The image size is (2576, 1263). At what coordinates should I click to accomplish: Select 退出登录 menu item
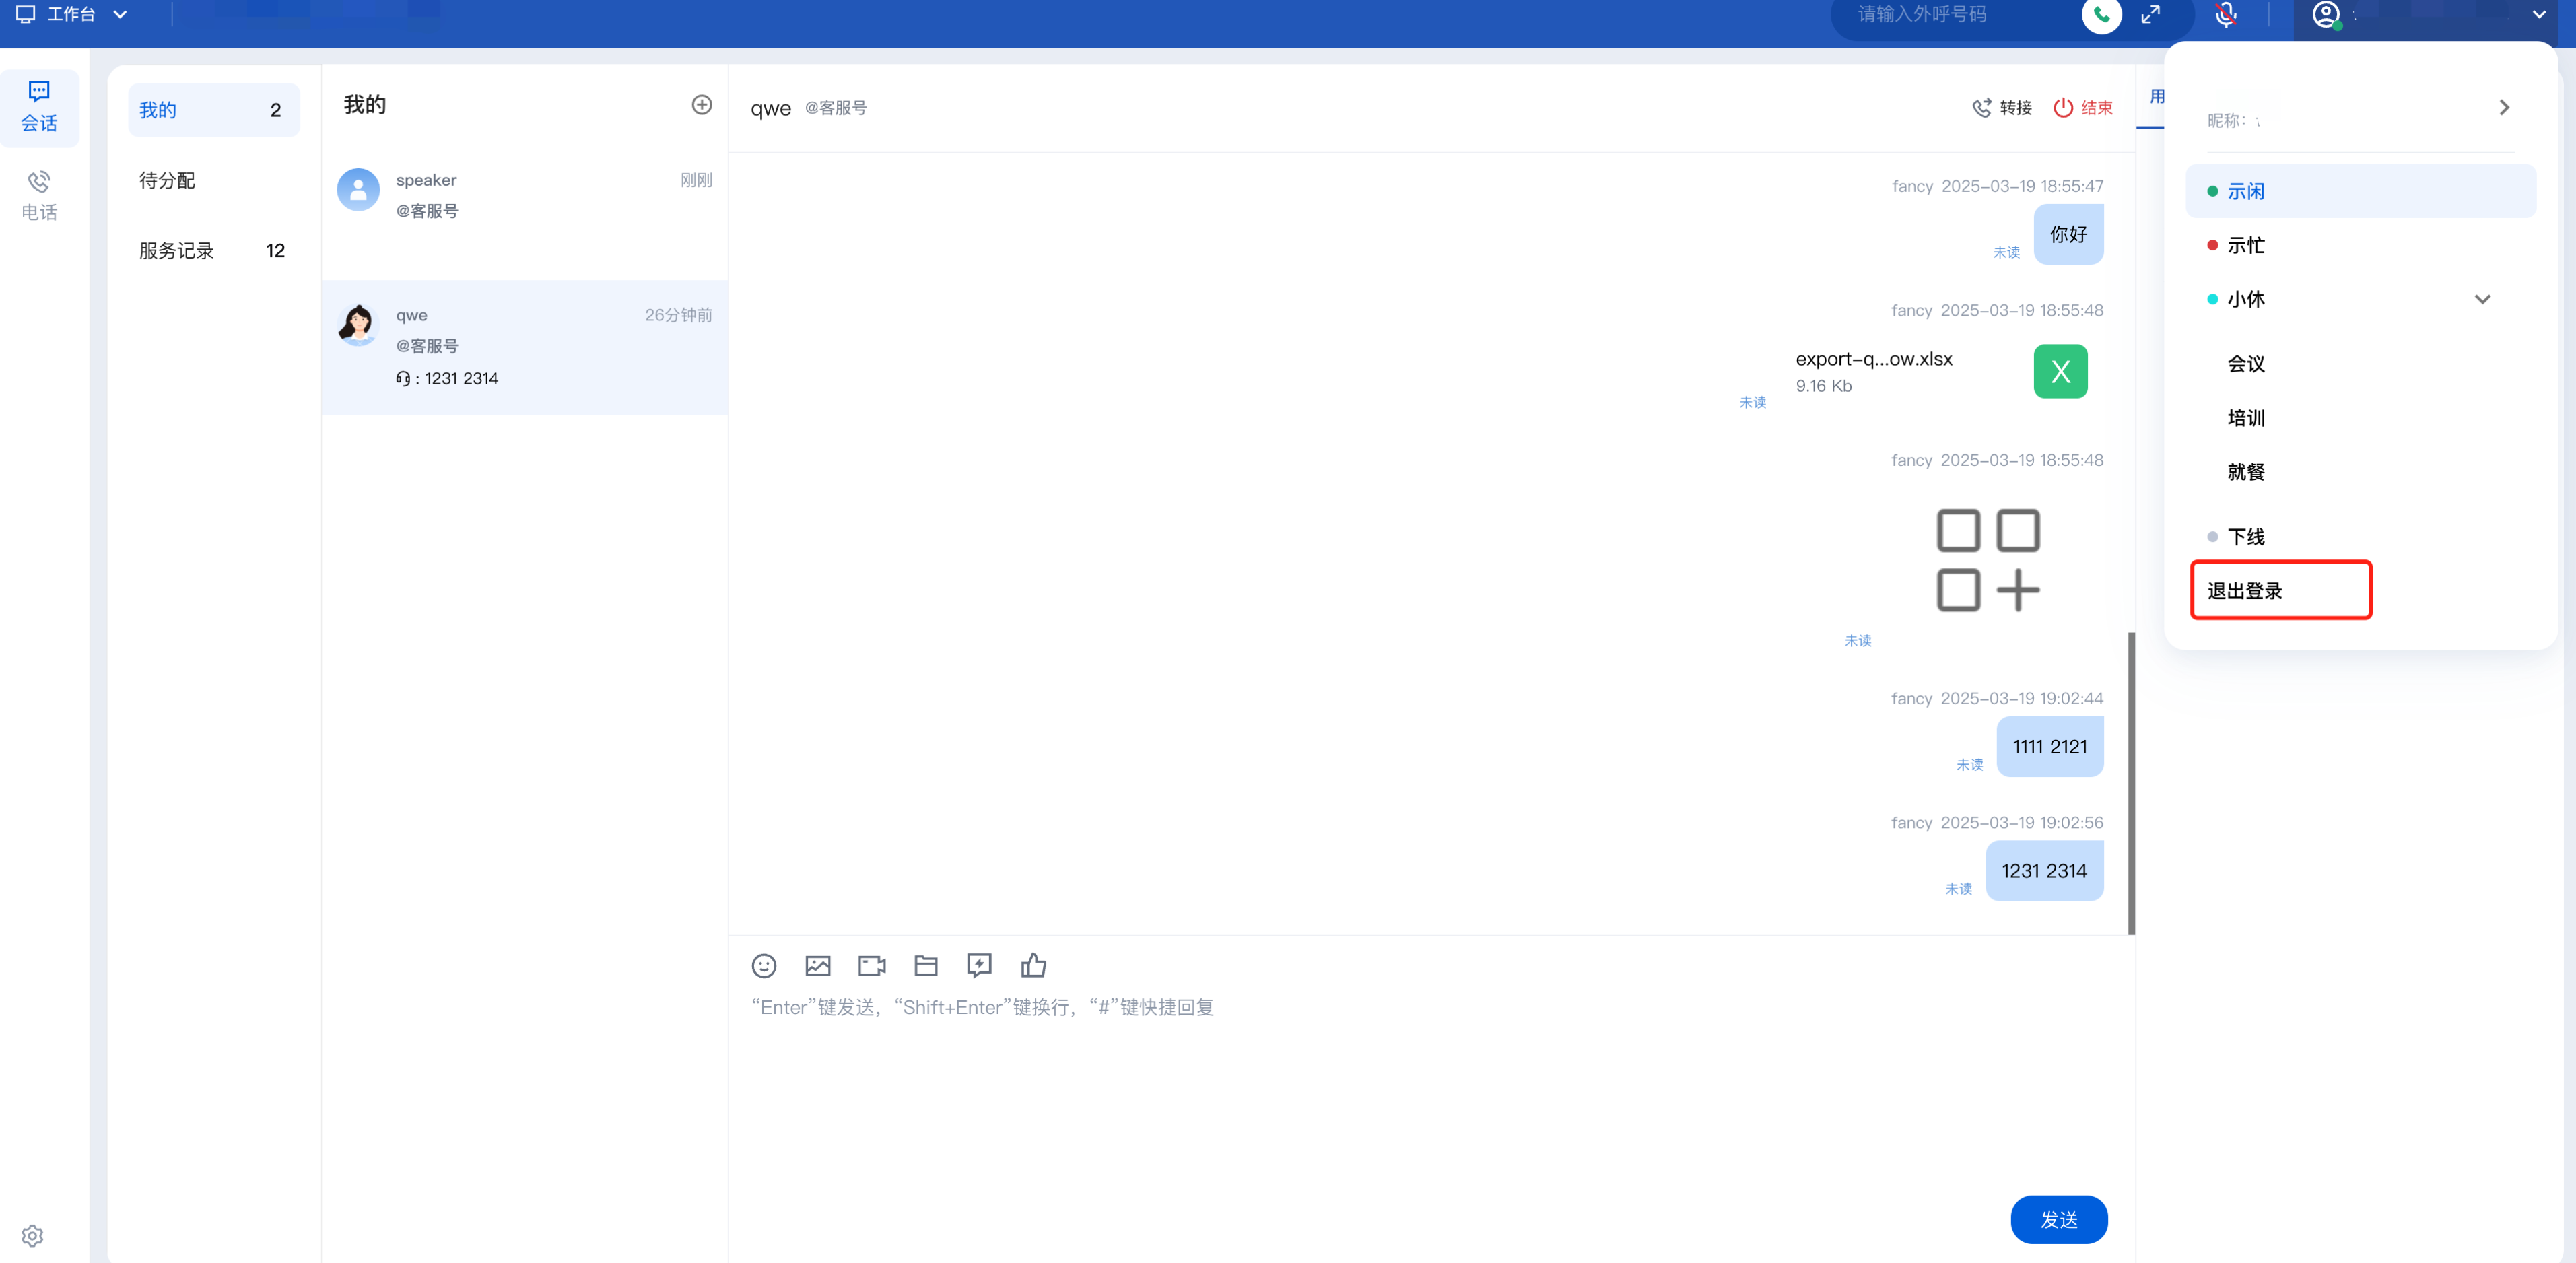coord(2245,591)
